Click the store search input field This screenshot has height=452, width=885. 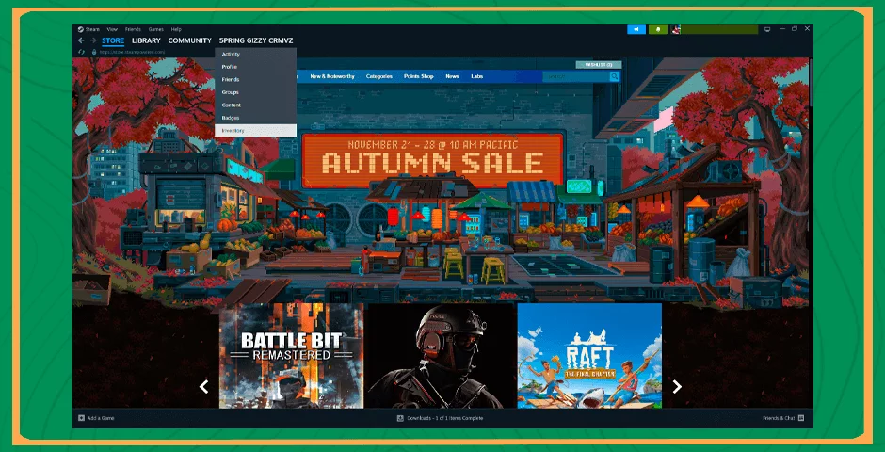click(575, 76)
